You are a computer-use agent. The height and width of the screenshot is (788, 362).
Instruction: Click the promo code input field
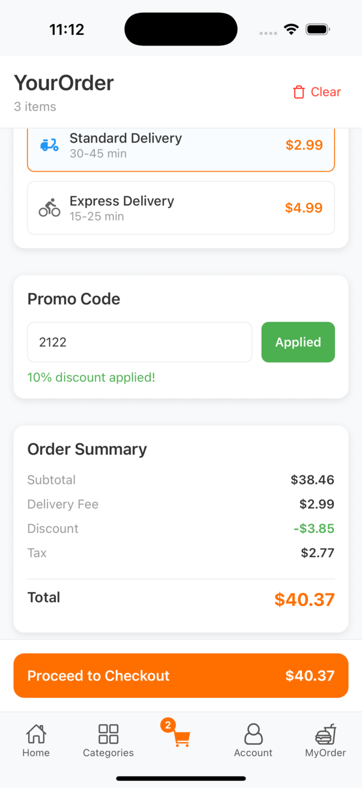(140, 342)
